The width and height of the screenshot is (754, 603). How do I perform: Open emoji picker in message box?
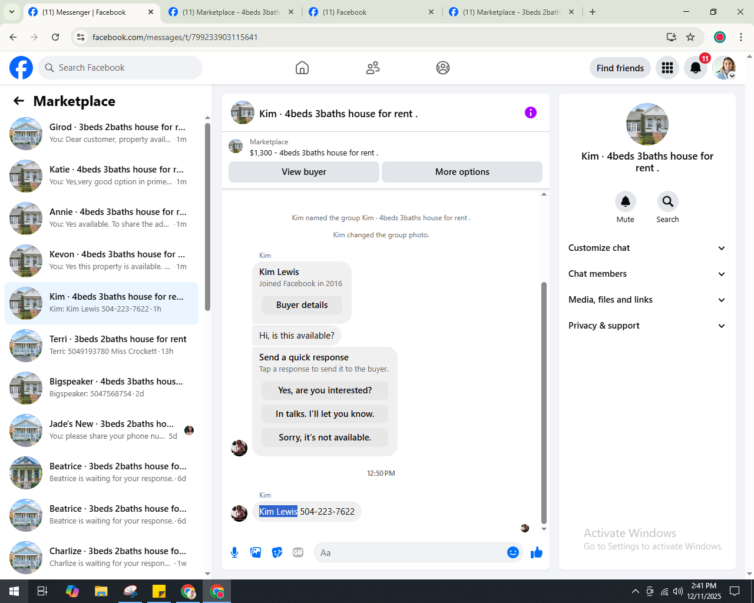point(513,552)
